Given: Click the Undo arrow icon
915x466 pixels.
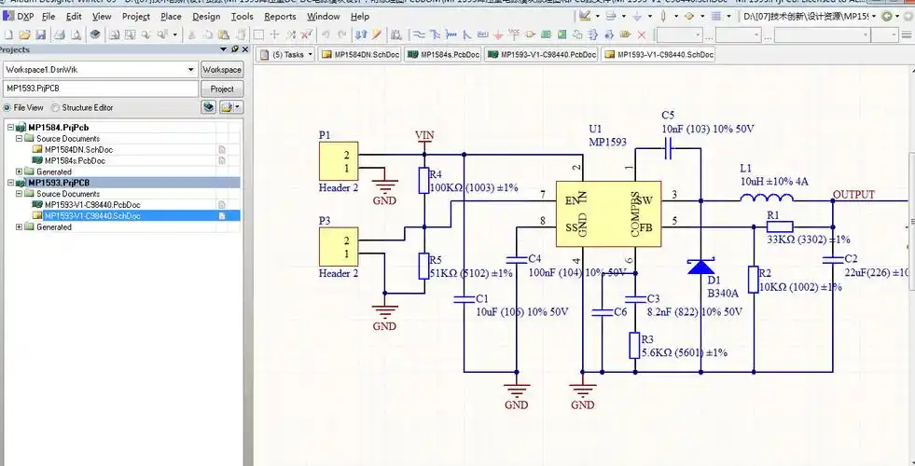Looking at the screenshot, I should coord(327,35).
